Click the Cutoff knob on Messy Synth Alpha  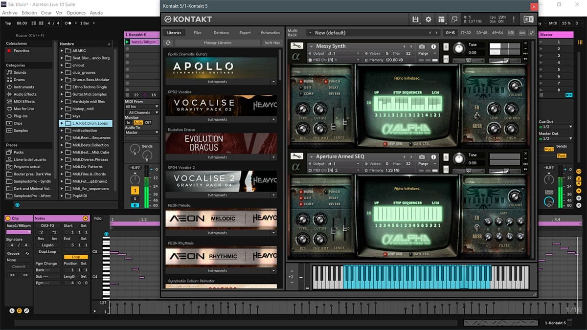319,109
